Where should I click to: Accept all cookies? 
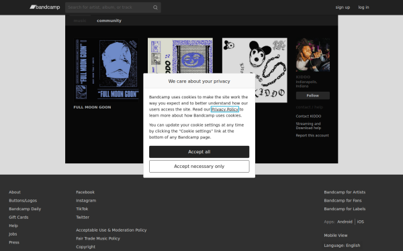[x=199, y=152]
